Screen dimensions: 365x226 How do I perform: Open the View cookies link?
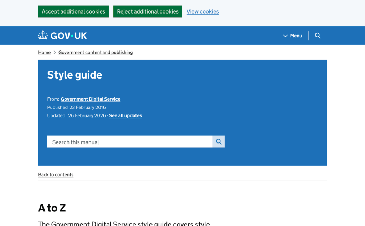coord(202,11)
